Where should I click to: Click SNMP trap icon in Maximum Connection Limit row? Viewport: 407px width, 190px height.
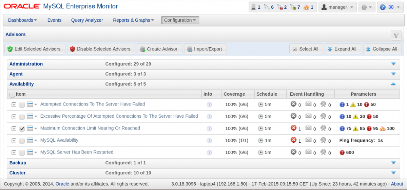[323, 128]
